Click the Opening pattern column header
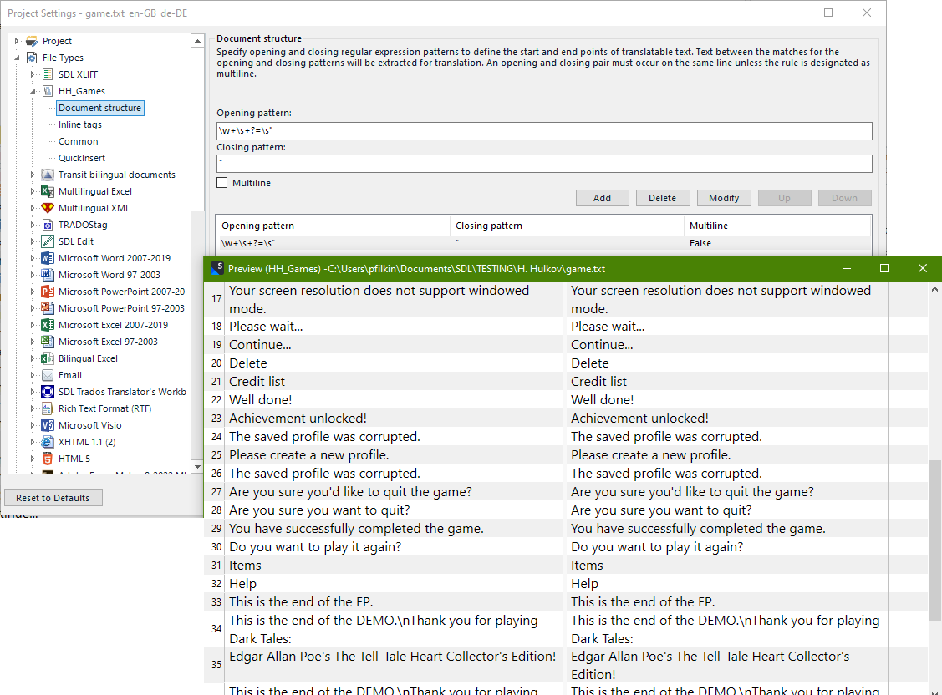This screenshot has height=695, width=942. [333, 226]
